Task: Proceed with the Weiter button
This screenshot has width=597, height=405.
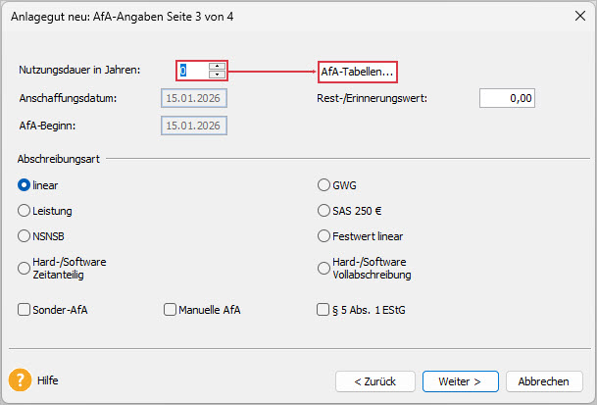Action: [460, 380]
